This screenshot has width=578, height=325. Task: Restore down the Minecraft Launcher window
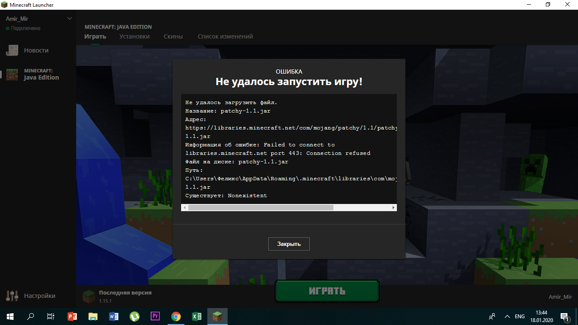point(548,5)
